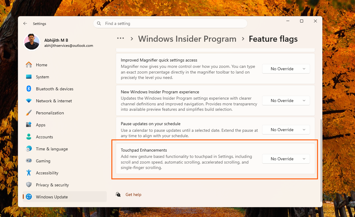Image resolution: width=355 pixels, height=217 pixels.
Task: Click the user profile picture
Action: (x=32, y=42)
